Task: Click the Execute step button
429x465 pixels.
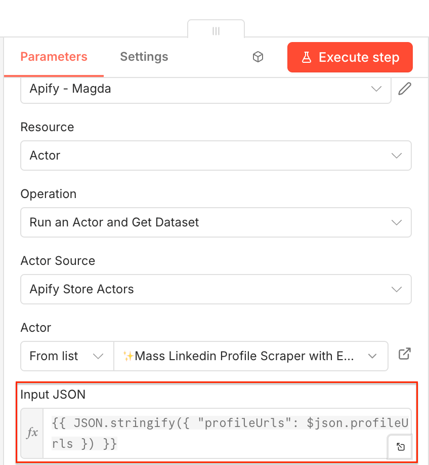Action: coord(350,57)
